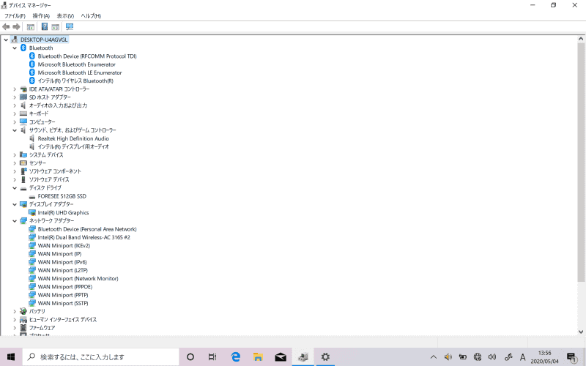Open Task View on the taskbar
Image resolution: width=586 pixels, height=366 pixels.
click(212, 357)
